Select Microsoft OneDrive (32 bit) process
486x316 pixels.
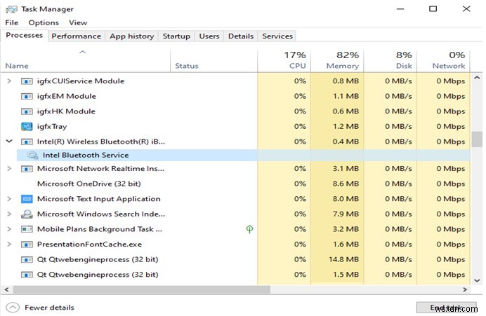[89, 184]
